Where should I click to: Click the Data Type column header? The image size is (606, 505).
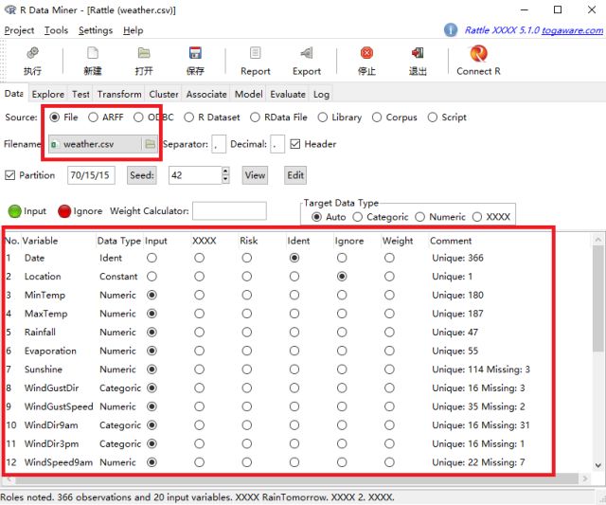pyautogui.click(x=119, y=241)
